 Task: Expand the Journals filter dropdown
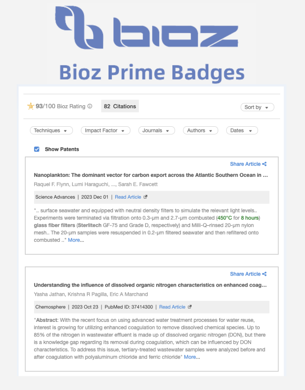[157, 131]
